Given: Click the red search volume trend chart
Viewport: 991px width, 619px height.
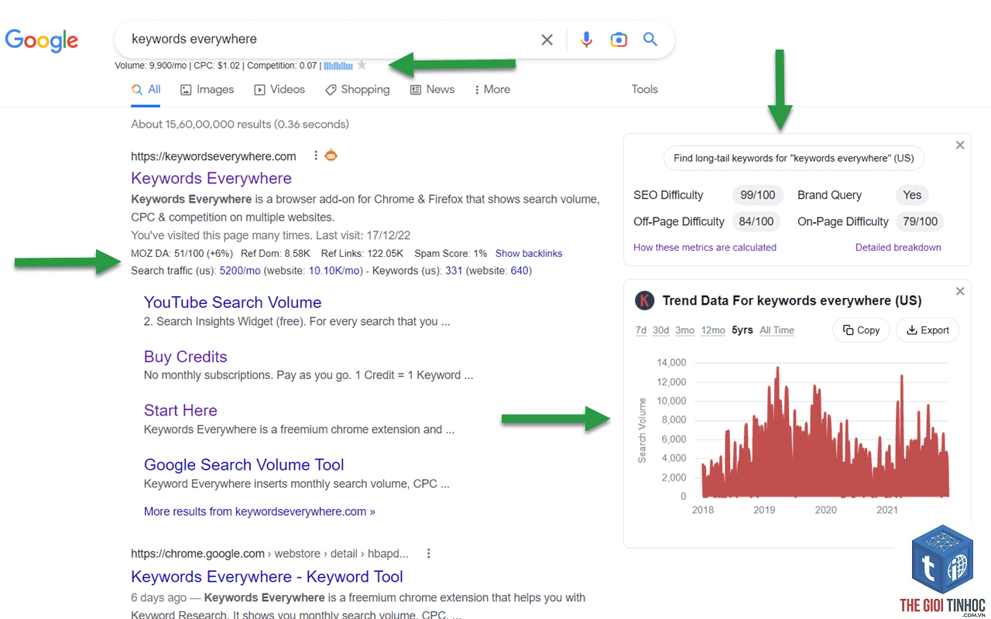Looking at the screenshot, I should coord(825,433).
